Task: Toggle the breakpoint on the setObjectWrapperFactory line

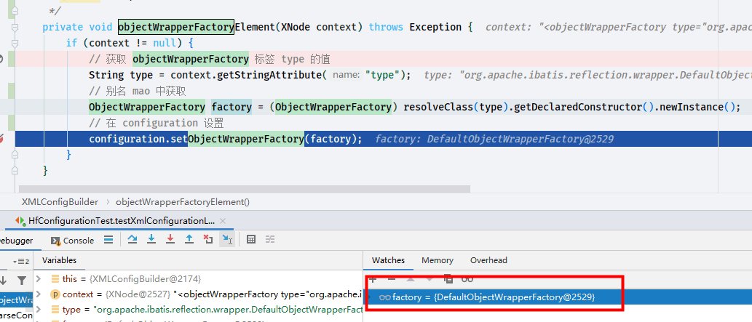Action: (1, 139)
